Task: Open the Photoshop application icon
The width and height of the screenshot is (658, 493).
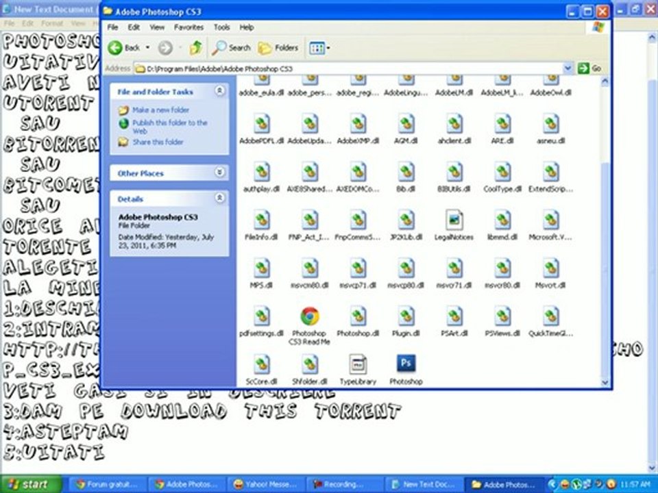Action: tap(406, 364)
